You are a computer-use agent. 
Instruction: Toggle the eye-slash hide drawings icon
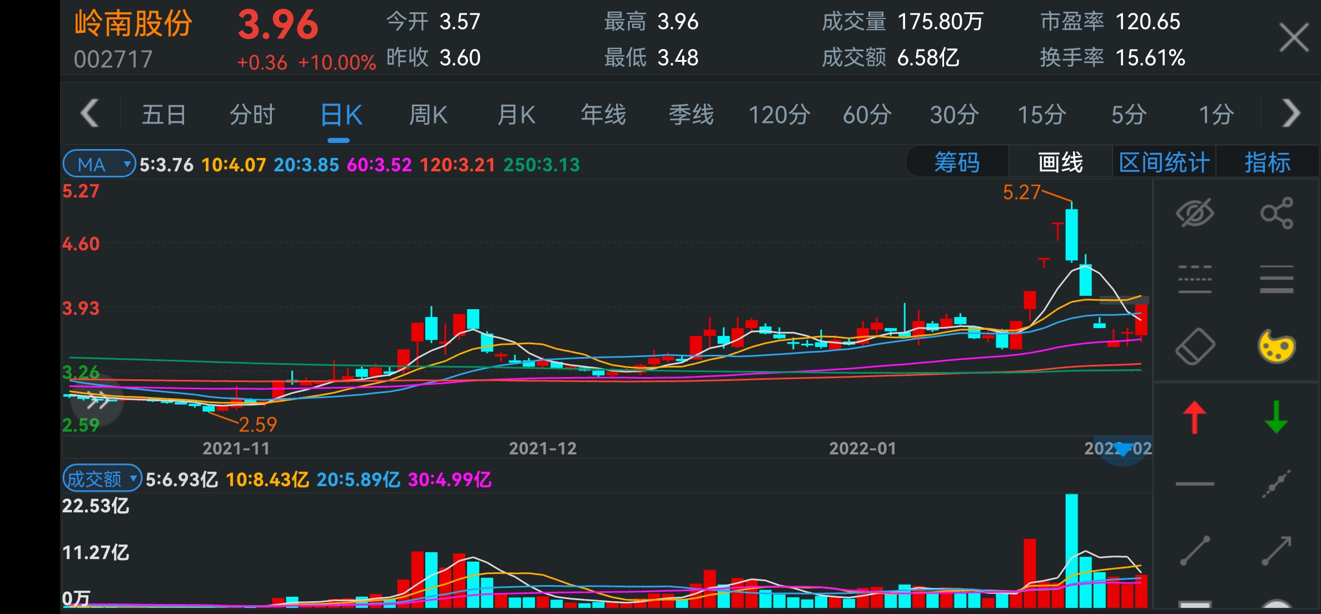[x=1195, y=213]
